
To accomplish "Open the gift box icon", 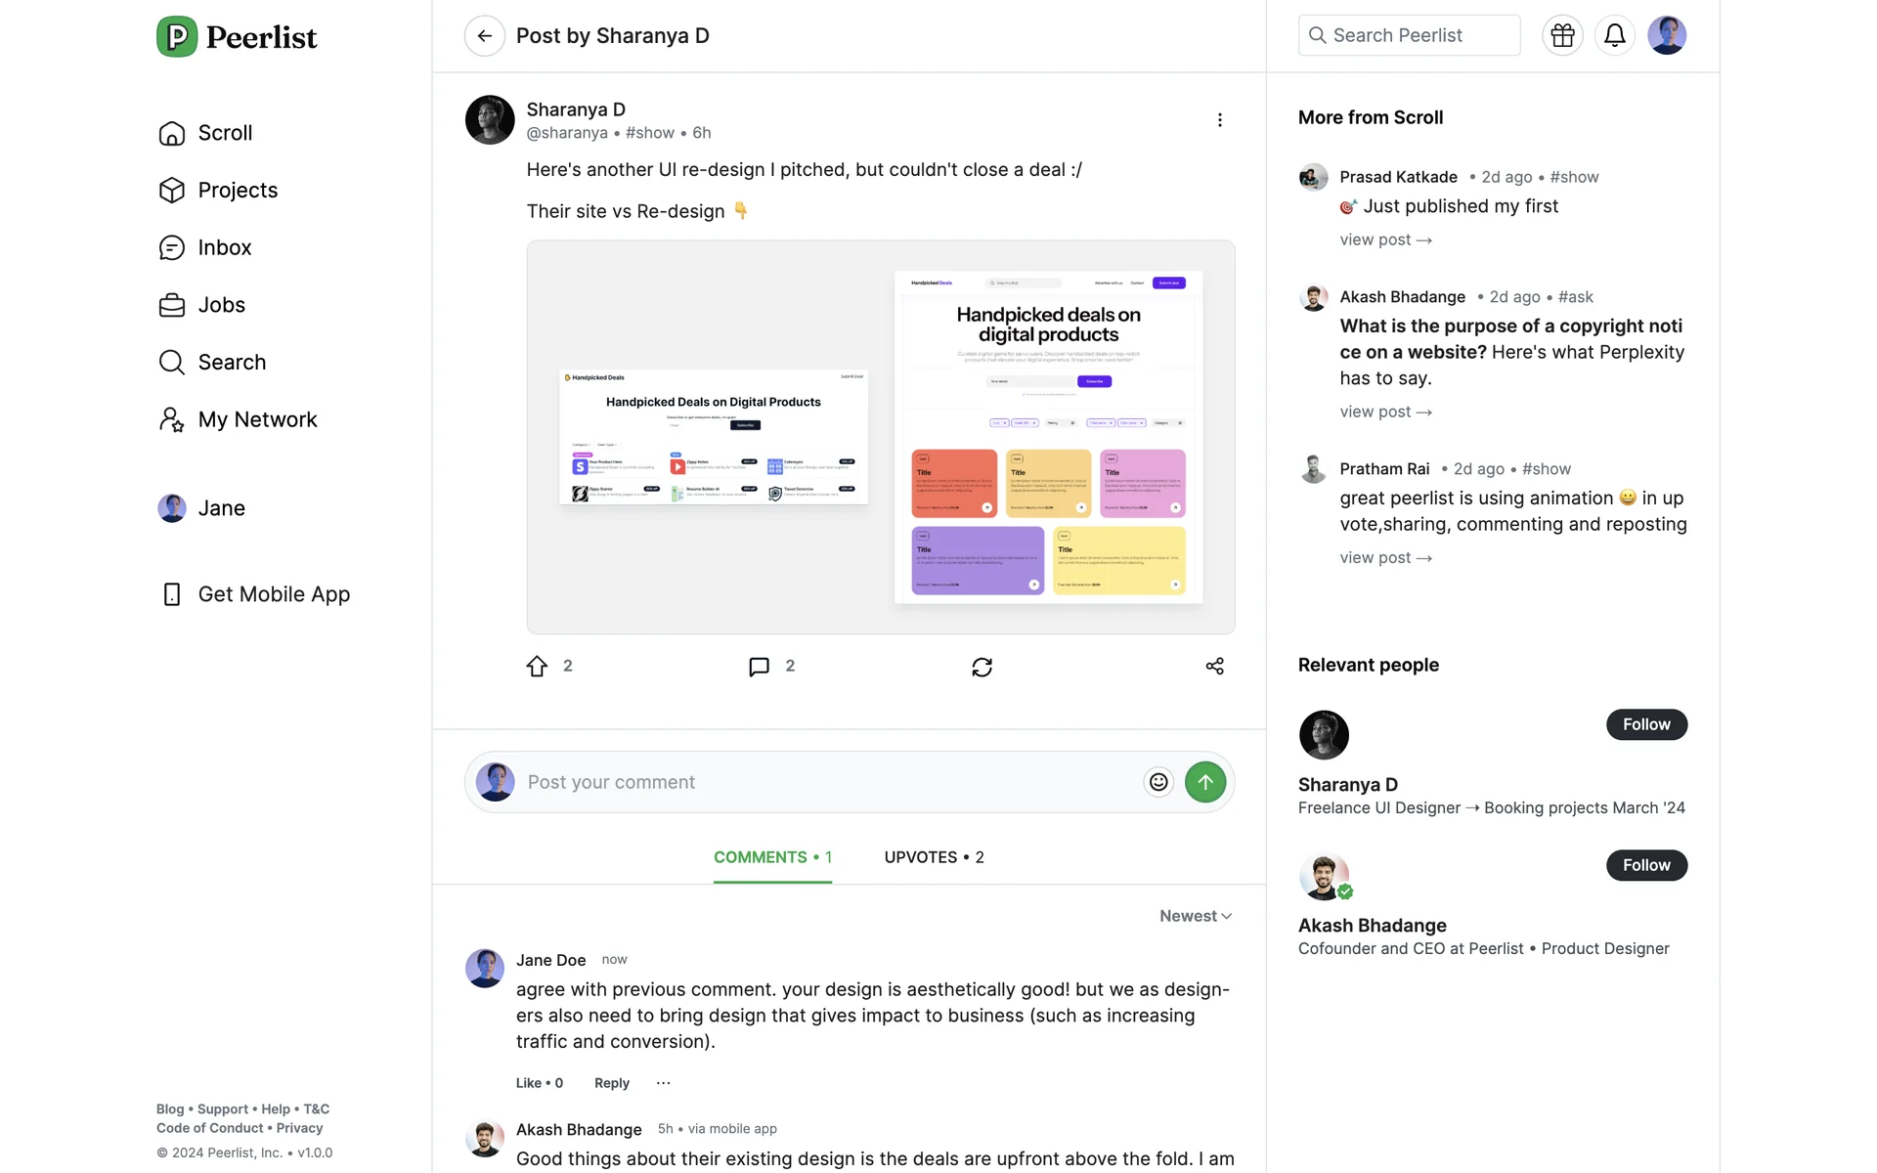I will [1562, 36].
